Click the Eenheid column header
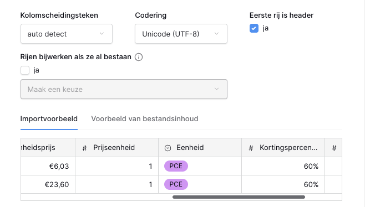Viewport: 365px width, 207px height. pos(200,148)
